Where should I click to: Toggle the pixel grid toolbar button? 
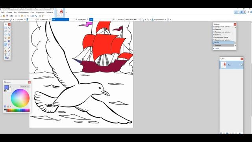coord(40,16)
